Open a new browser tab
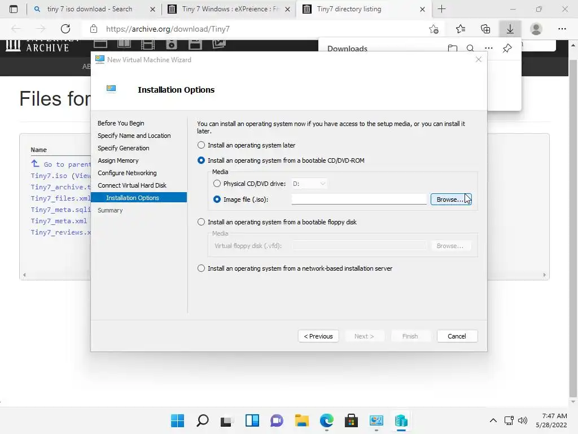The width and height of the screenshot is (578, 434). pos(441,9)
